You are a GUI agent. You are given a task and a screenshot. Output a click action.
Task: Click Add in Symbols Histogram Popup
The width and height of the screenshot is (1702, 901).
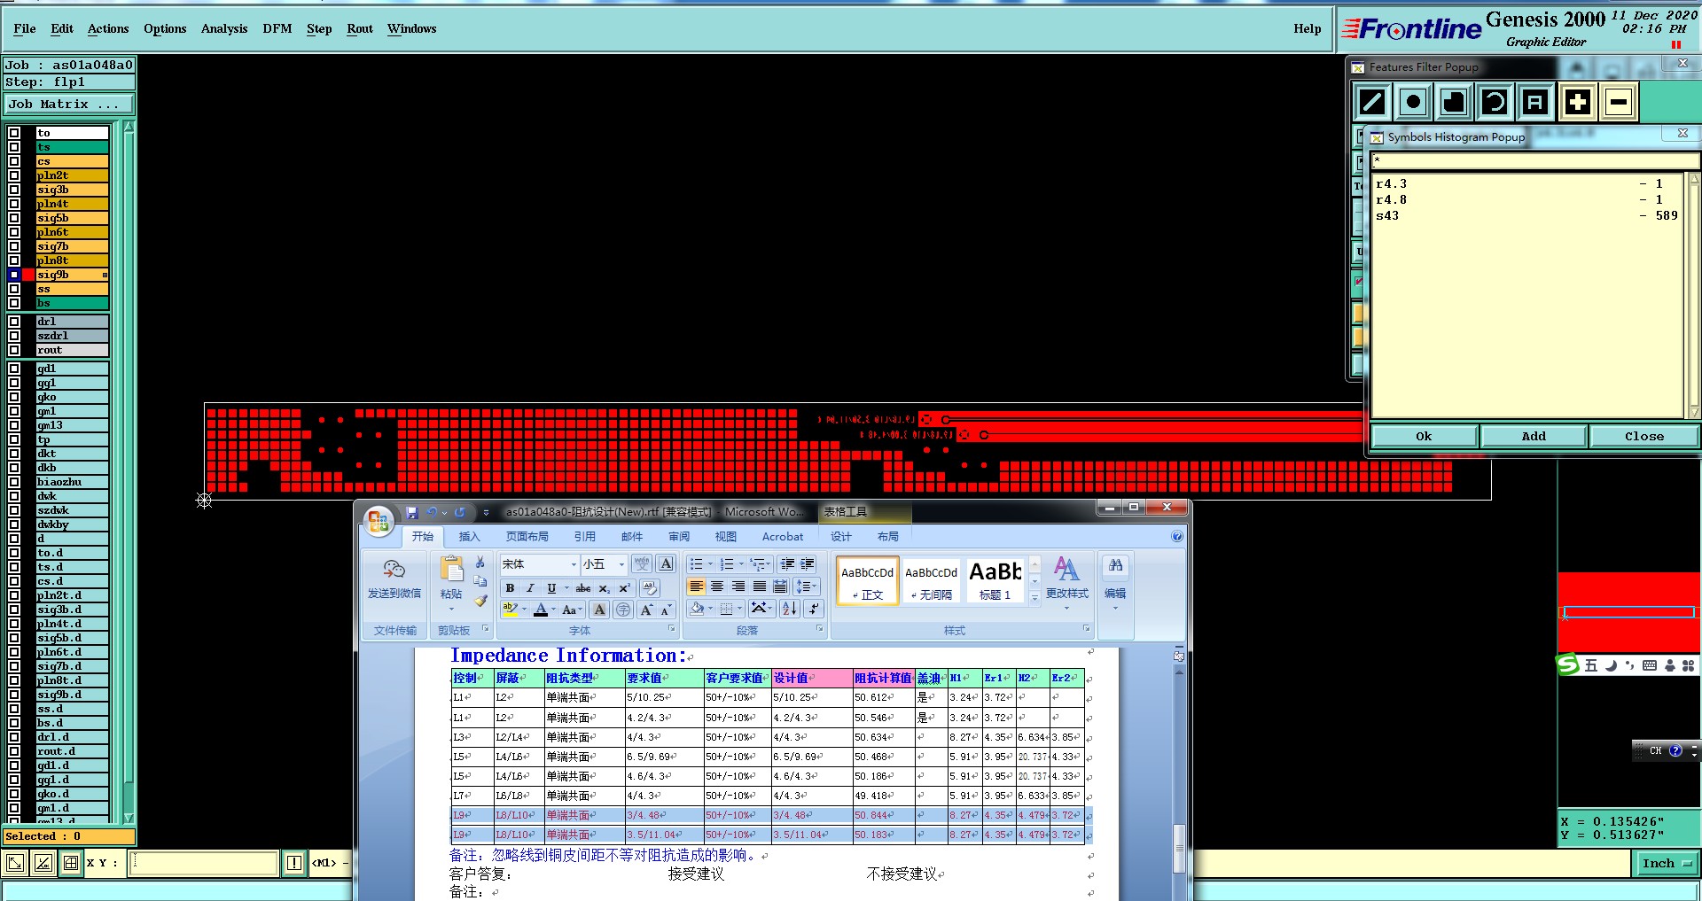pyautogui.click(x=1534, y=436)
